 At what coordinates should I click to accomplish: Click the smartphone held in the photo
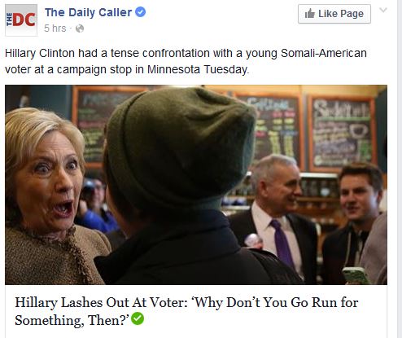(x=356, y=275)
